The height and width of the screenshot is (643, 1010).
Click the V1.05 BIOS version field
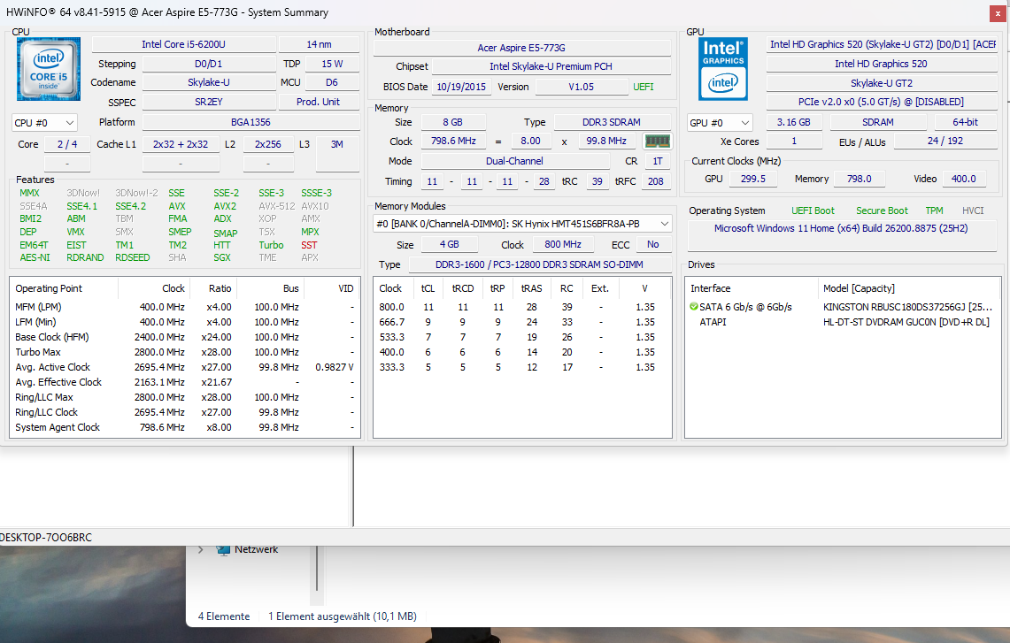click(x=581, y=87)
